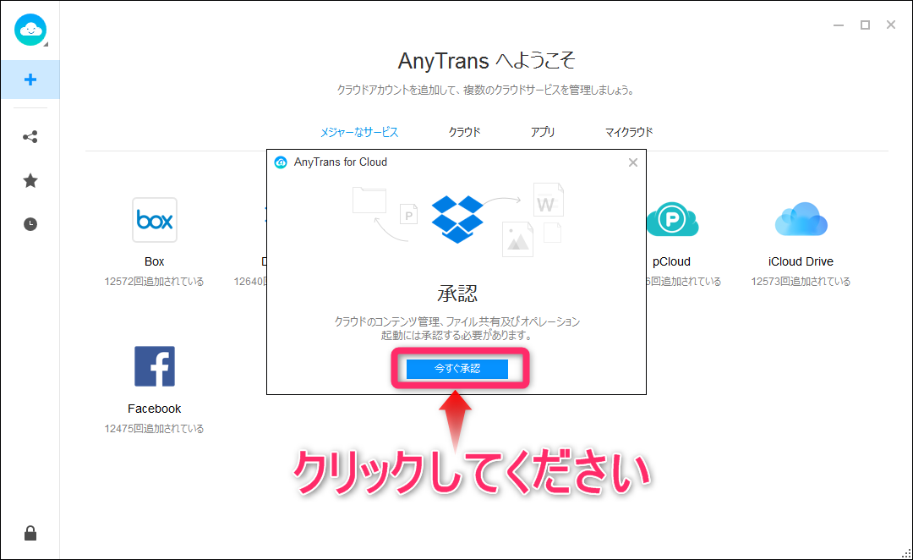This screenshot has height=560, width=913.
Task: Click the plus add-cloud sidebar button
Action: [30, 80]
